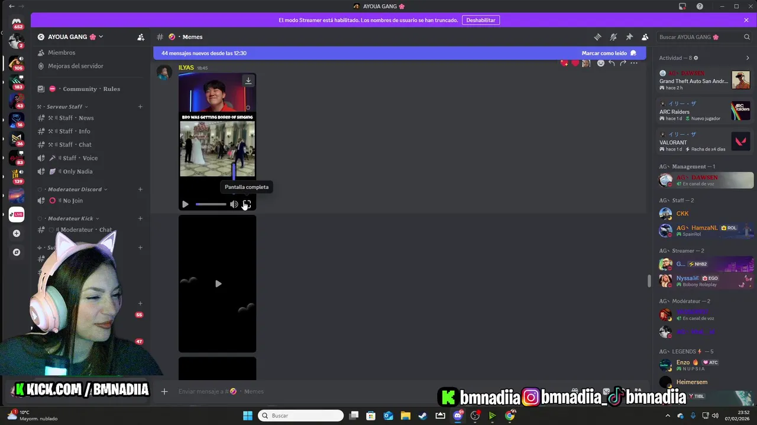This screenshot has height=425, width=757.
Task: Open the invite people icon next to server name
Action: point(141,37)
